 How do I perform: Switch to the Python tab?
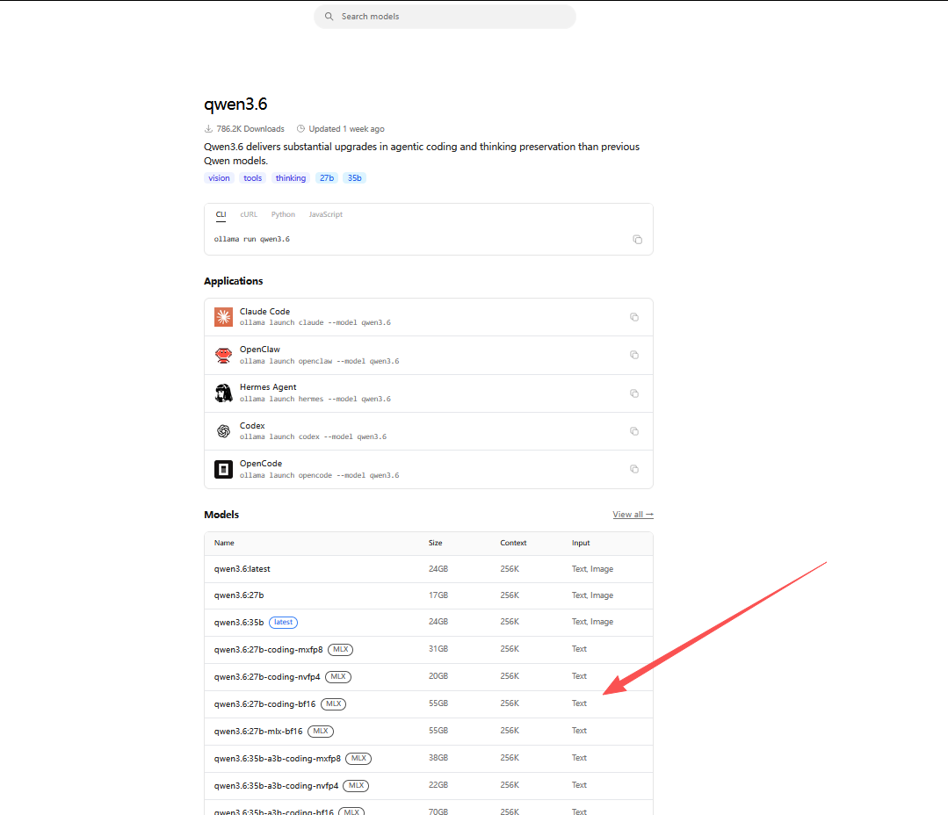[x=283, y=214]
